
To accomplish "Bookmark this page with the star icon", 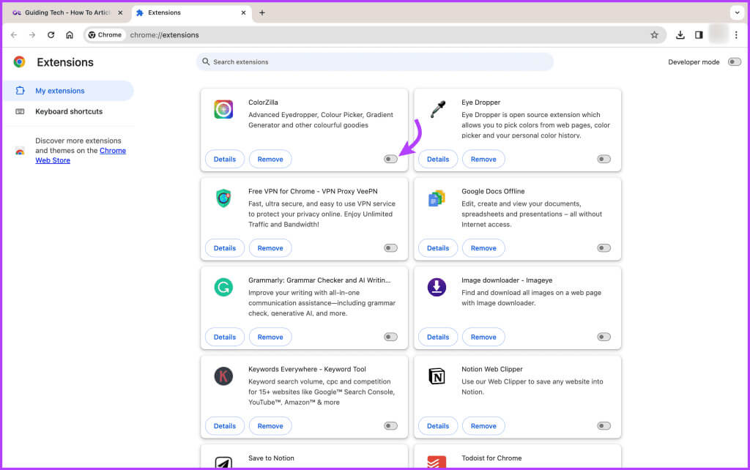I will pos(654,35).
